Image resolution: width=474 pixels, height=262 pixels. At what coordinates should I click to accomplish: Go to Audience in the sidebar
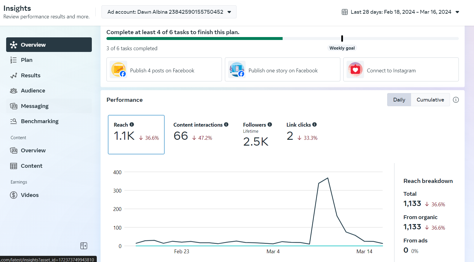33,91
